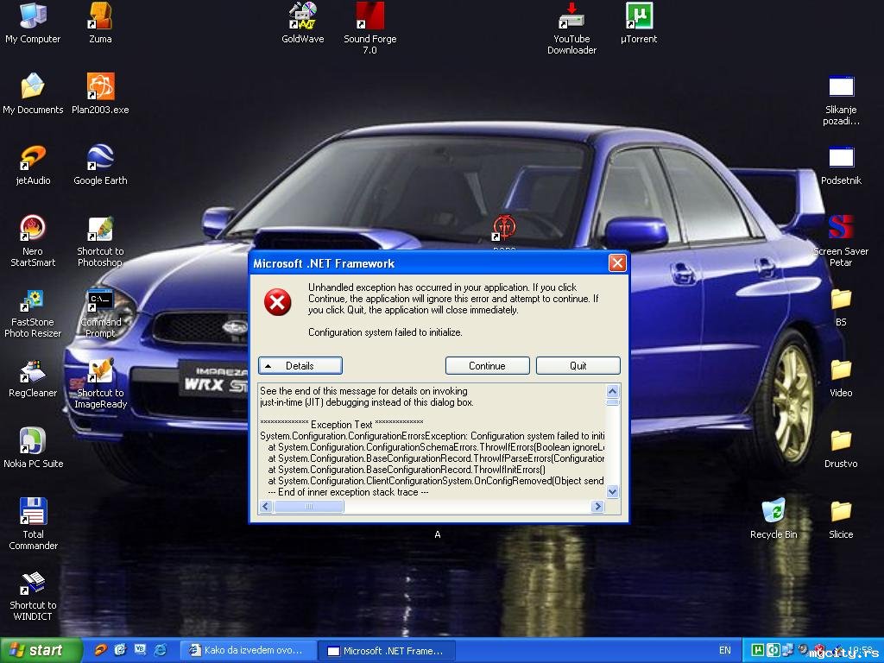
Task: Launch Zuma game shortcut
Action: point(100,23)
